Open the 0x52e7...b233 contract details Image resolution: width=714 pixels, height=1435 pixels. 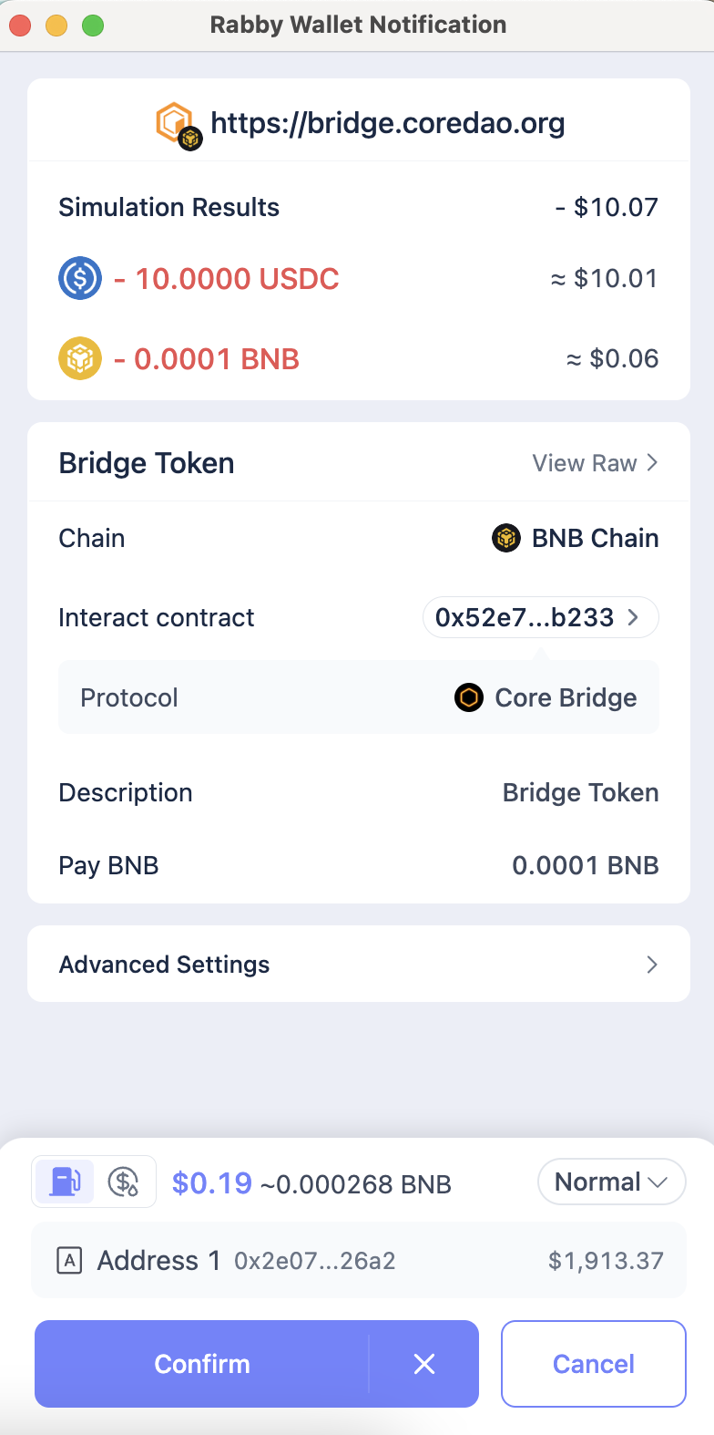[x=539, y=617]
